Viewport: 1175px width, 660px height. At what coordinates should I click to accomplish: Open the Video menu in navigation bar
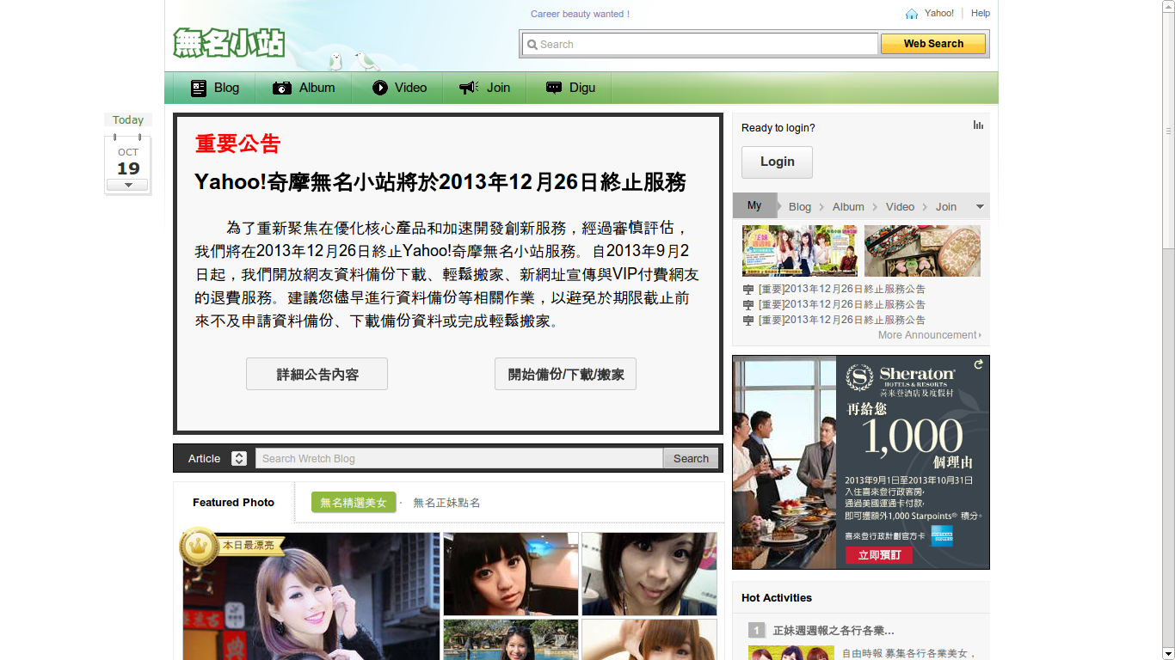pos(398,88)
